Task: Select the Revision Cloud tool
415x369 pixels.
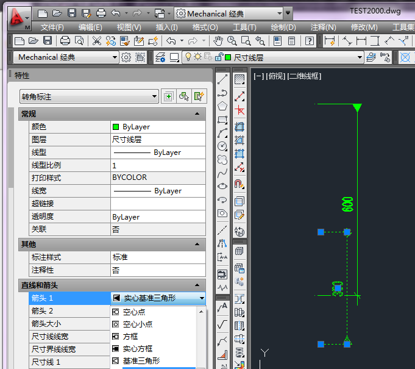Action: pos(222,159)
